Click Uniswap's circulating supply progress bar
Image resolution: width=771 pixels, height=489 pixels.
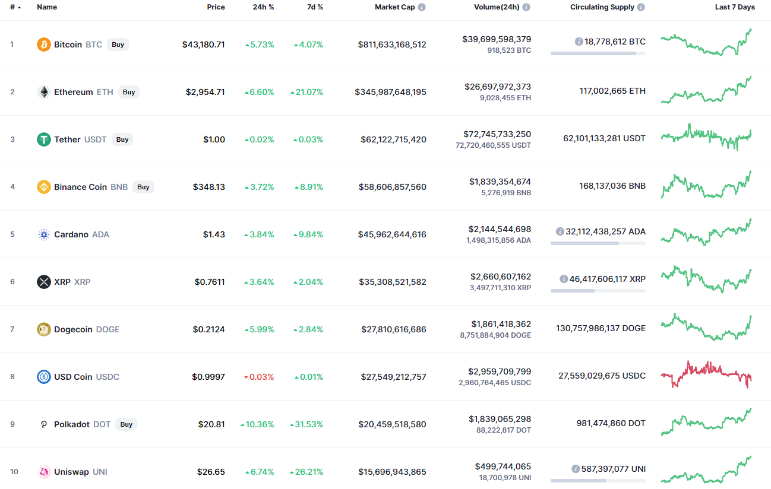598,481
